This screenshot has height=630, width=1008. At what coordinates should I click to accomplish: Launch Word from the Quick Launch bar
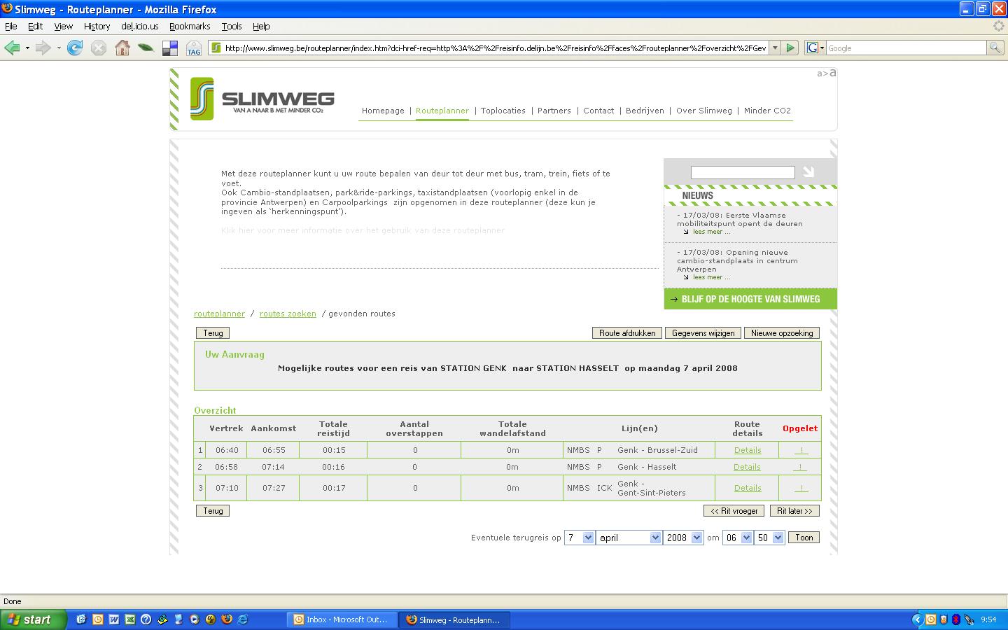click(x=113, y=619)
